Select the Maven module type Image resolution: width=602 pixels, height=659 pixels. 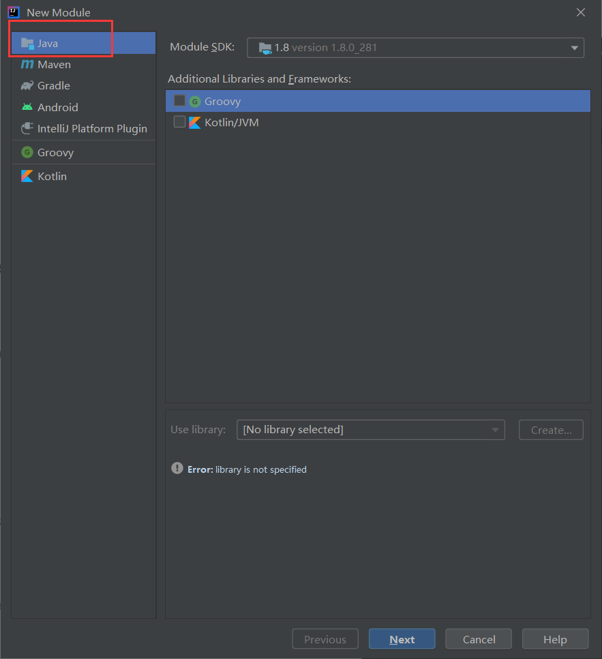83,64
